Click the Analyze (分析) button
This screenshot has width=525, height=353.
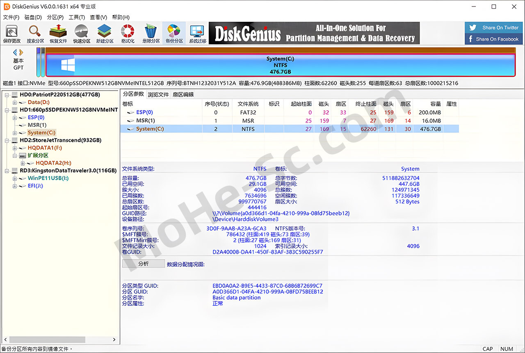144,264
